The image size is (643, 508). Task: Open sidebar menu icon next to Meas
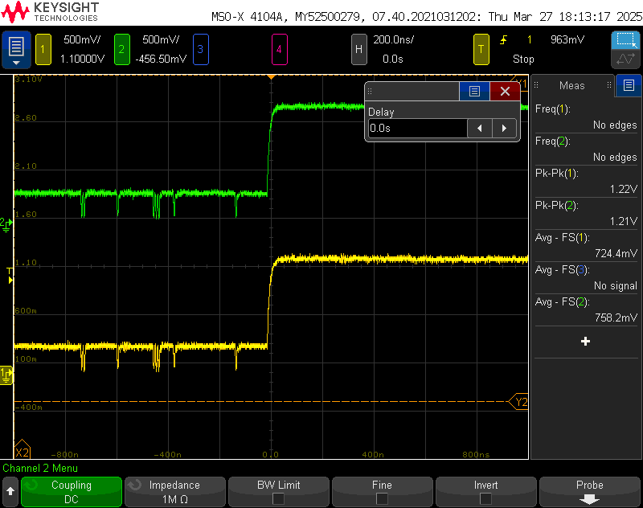[629, 85]
